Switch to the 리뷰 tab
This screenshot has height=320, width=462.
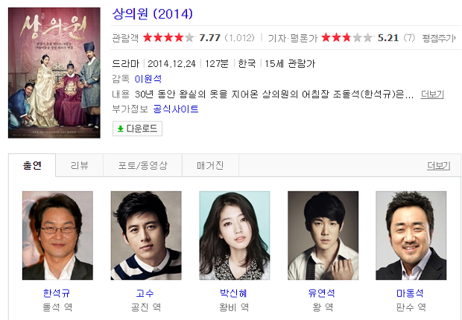(79, 165)
